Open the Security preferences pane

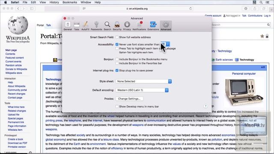tap(117, 26)
